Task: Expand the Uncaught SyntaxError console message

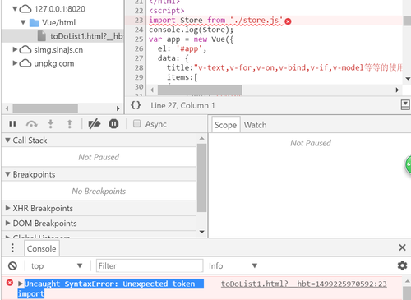Action: (21, 284)
